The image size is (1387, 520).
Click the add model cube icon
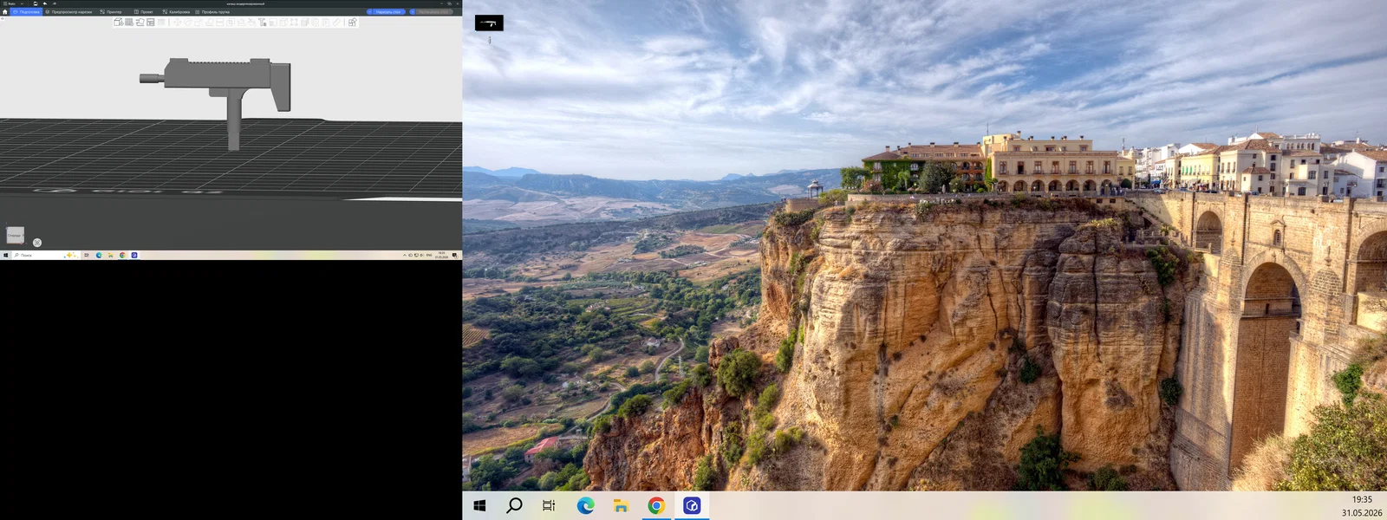pyautogui.click(x=118, y=23)
